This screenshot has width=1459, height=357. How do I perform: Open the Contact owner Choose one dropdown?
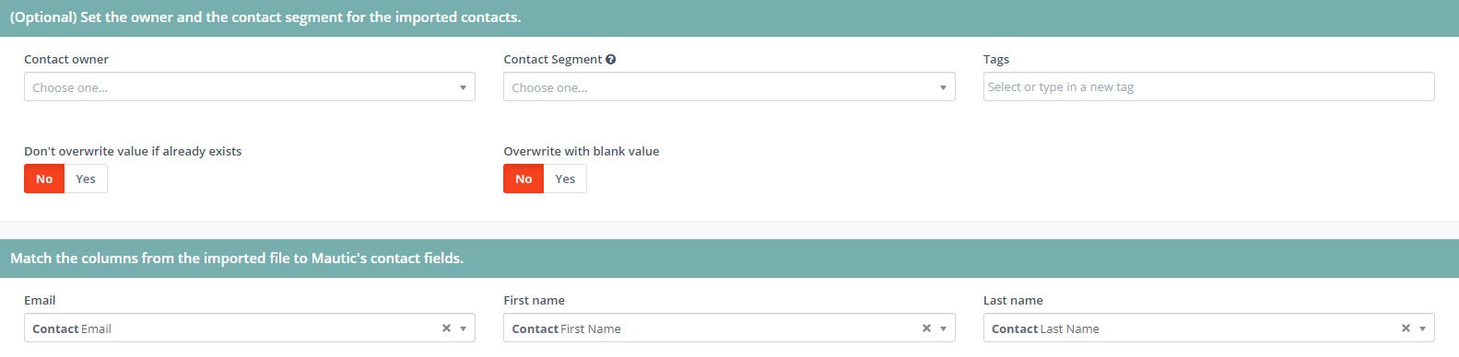(250, 87)
